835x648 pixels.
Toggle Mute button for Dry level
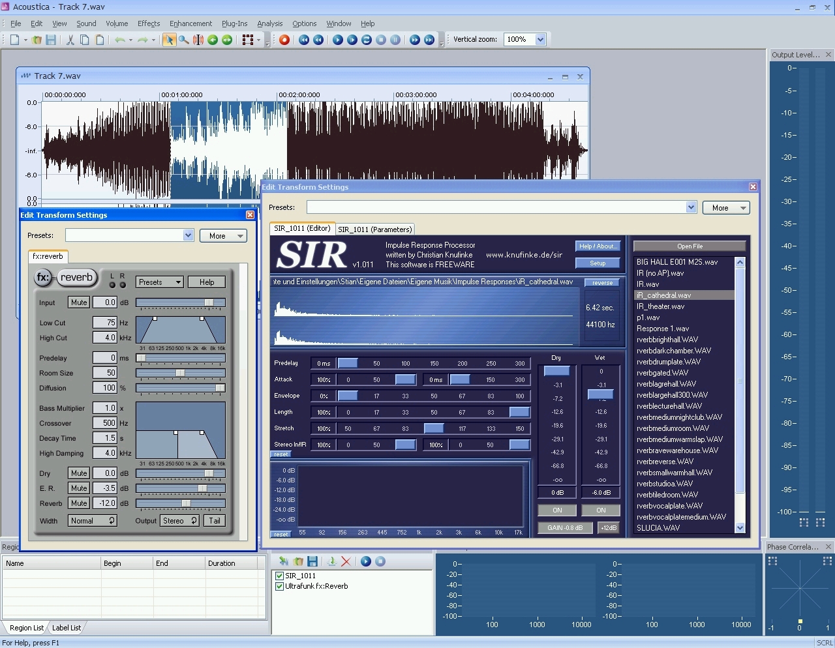[79, 473]
